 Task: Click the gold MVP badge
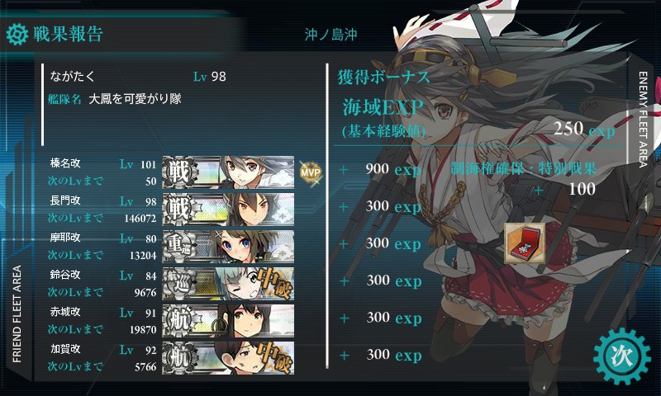click(x=311, y=172)
